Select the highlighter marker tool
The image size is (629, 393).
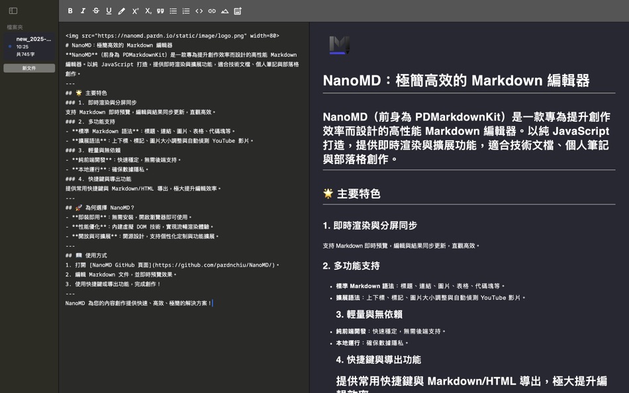point(122,11)
